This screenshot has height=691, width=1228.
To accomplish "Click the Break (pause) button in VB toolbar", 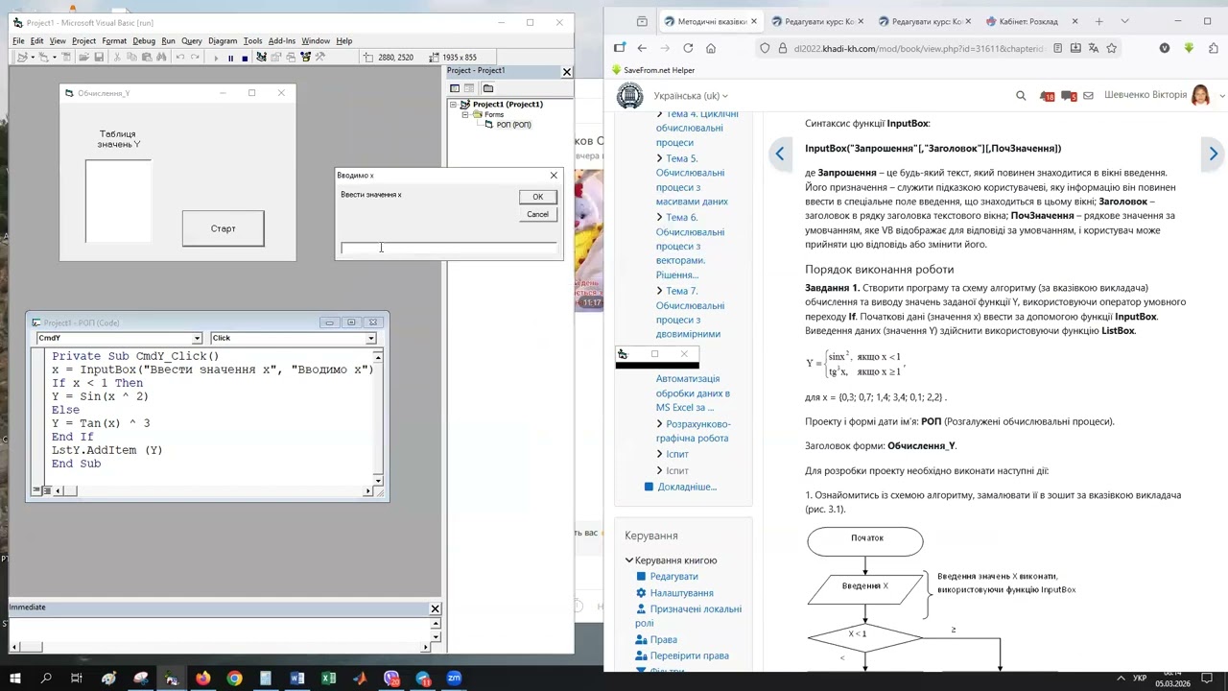I will [230, 59].
